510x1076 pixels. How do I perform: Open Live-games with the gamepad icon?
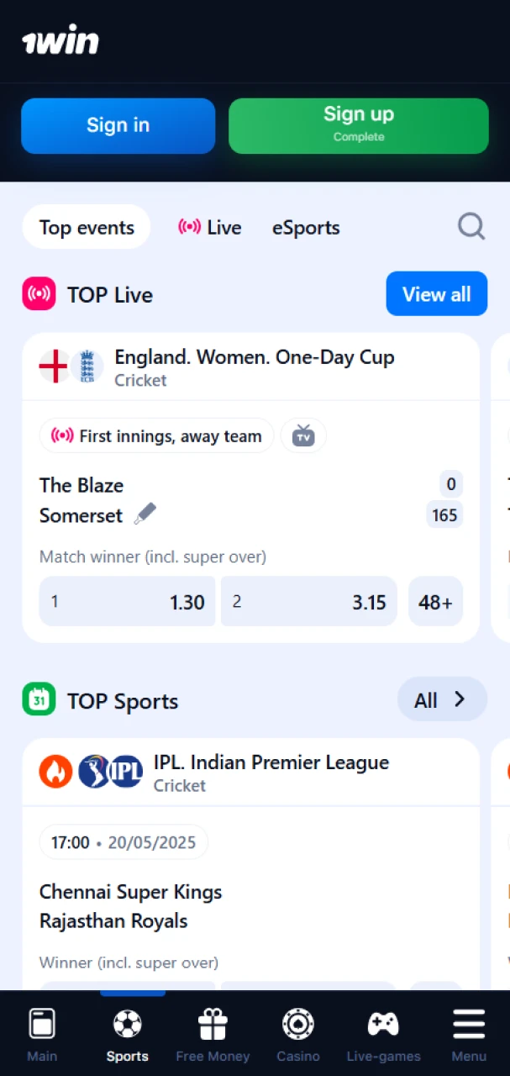point(383,1023)
